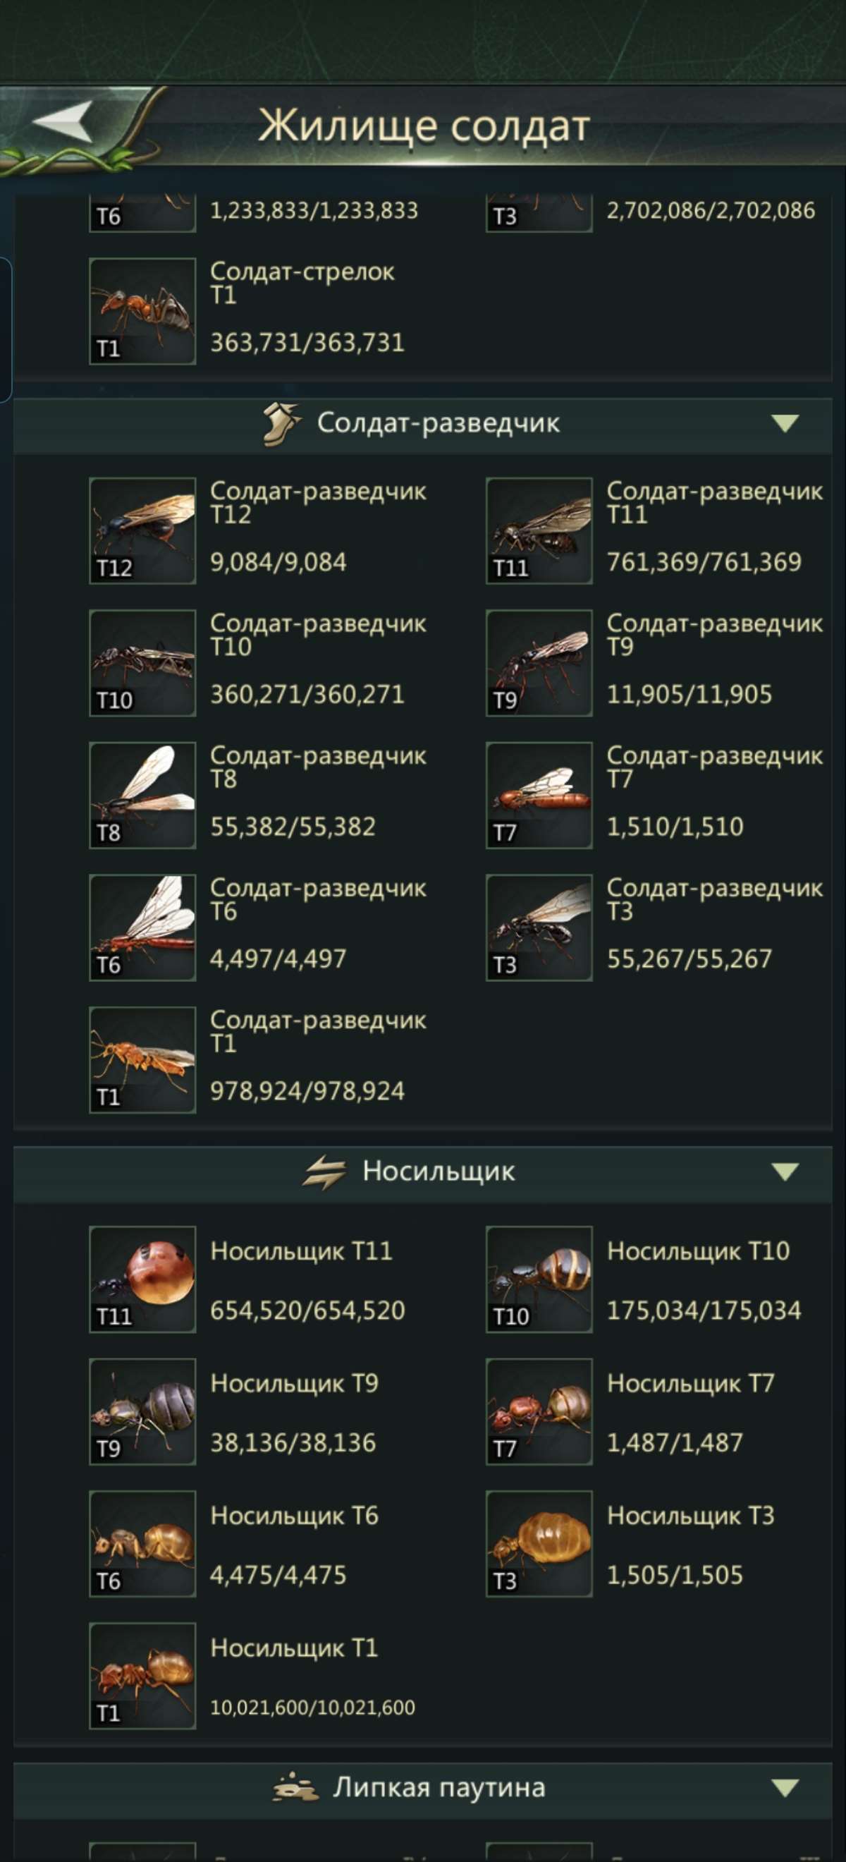The image size is (846, 1862).
Task: Tap the back arrow in the header
Action: (x=63, y=120)
